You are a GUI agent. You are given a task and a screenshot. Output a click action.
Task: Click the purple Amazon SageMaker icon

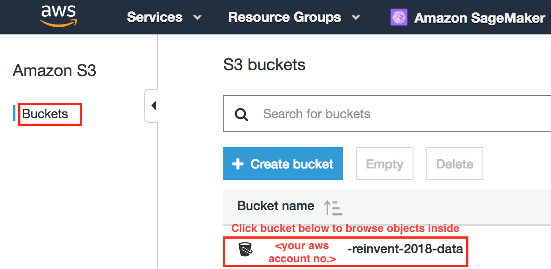pyautogui.click(x=398, y=18)
